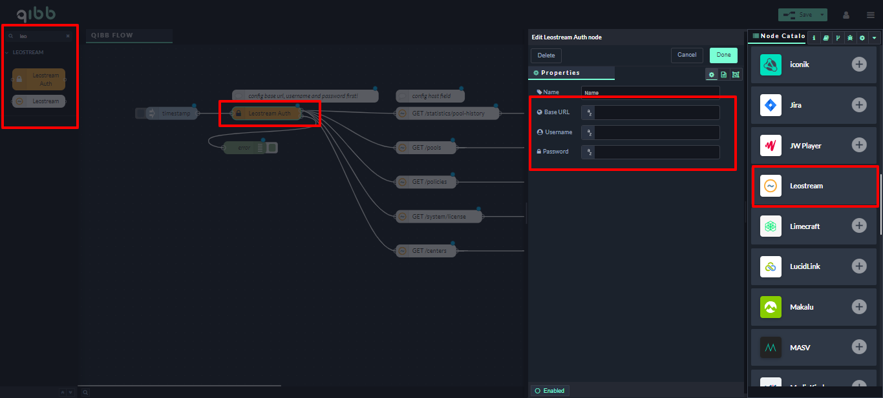Add the Jira node with plus icon
883x398 pixels.
pos(858,104)
